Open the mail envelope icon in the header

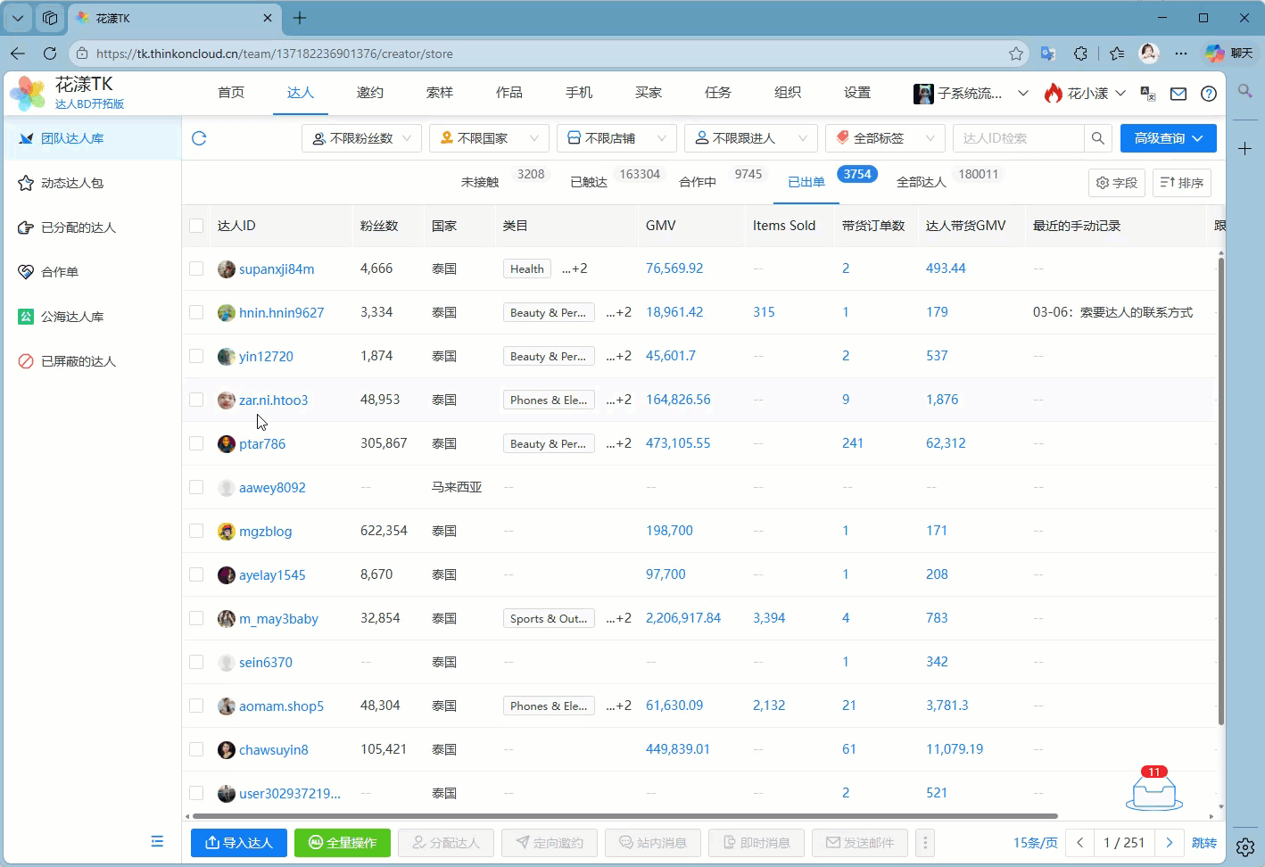tap(1178, 94)
